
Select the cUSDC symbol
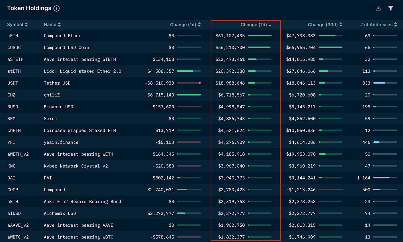point(14,48)
